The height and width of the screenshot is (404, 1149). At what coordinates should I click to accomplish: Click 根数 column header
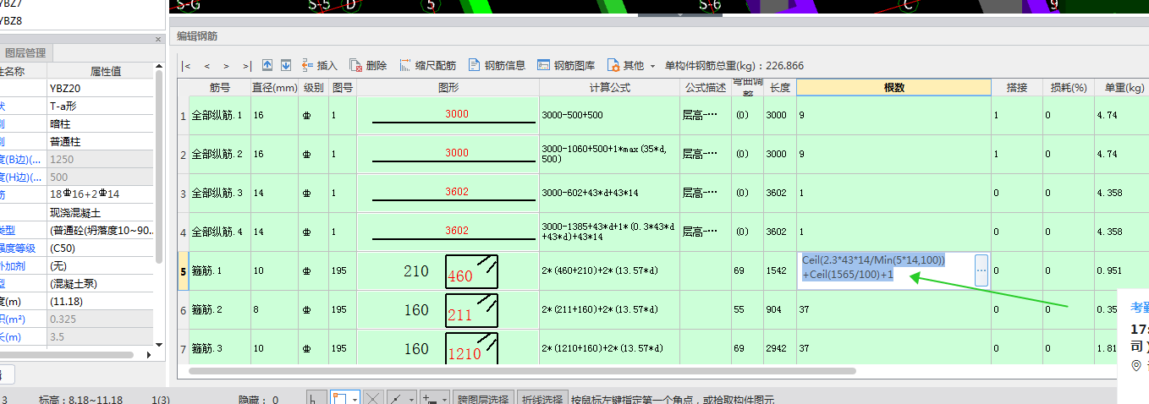pos(894,87)
